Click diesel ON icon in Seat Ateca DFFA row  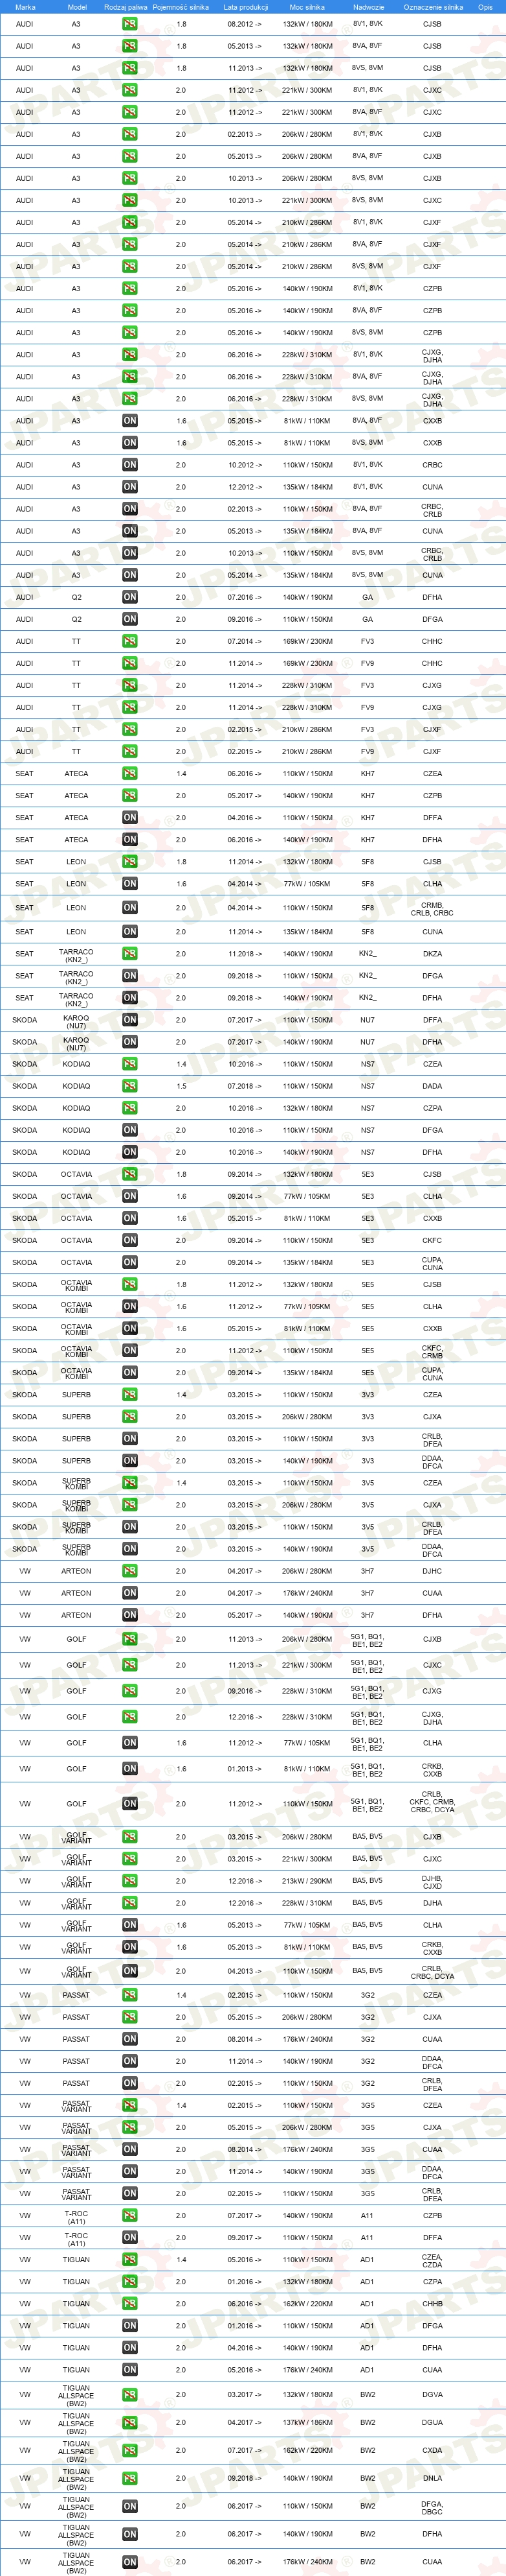coord(130,817)
